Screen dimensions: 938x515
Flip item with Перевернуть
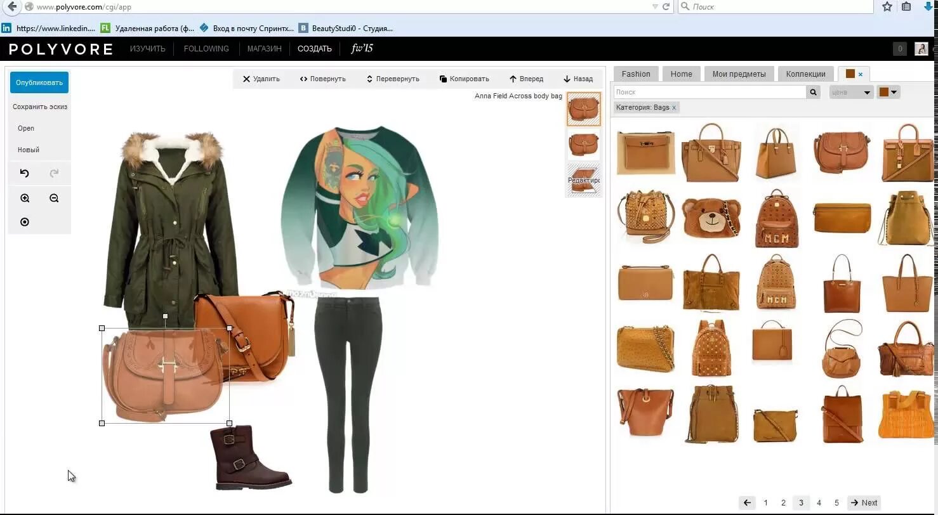pyautogui.click(x=392, y=79)
